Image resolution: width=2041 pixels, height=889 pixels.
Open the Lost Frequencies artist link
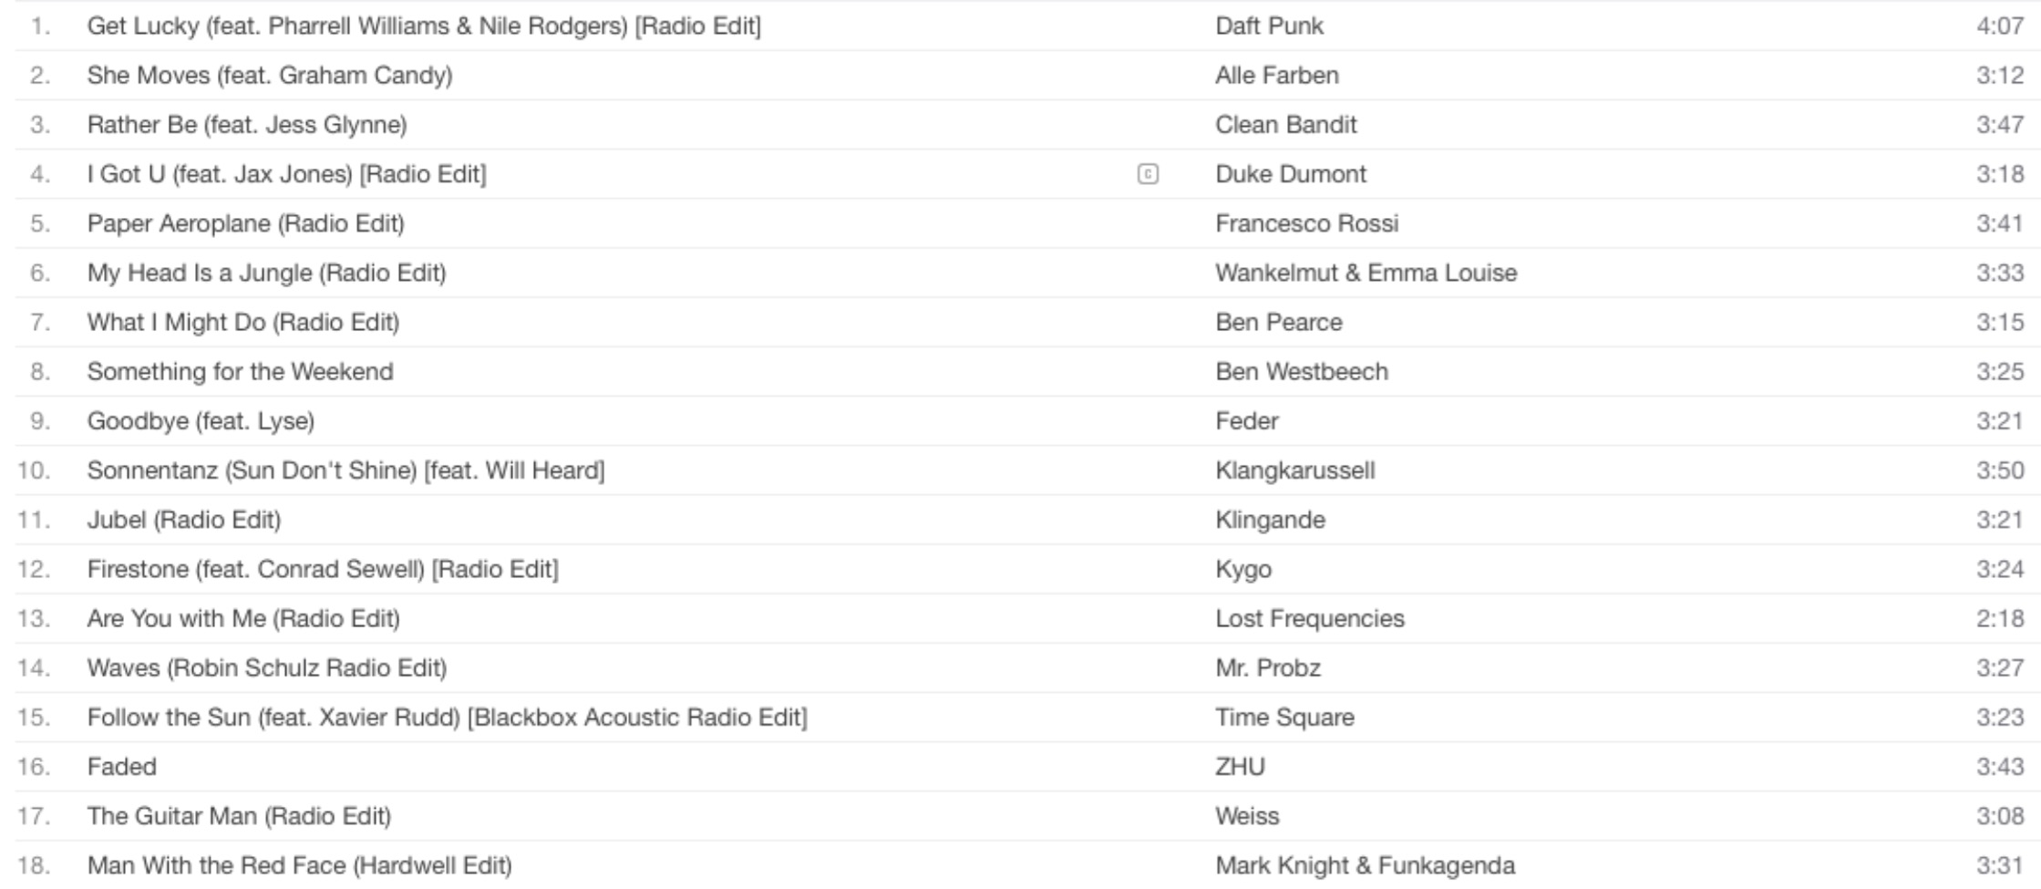[x=1309, y=618]
